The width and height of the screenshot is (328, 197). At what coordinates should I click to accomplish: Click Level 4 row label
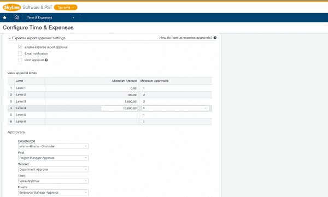(21, 108)
